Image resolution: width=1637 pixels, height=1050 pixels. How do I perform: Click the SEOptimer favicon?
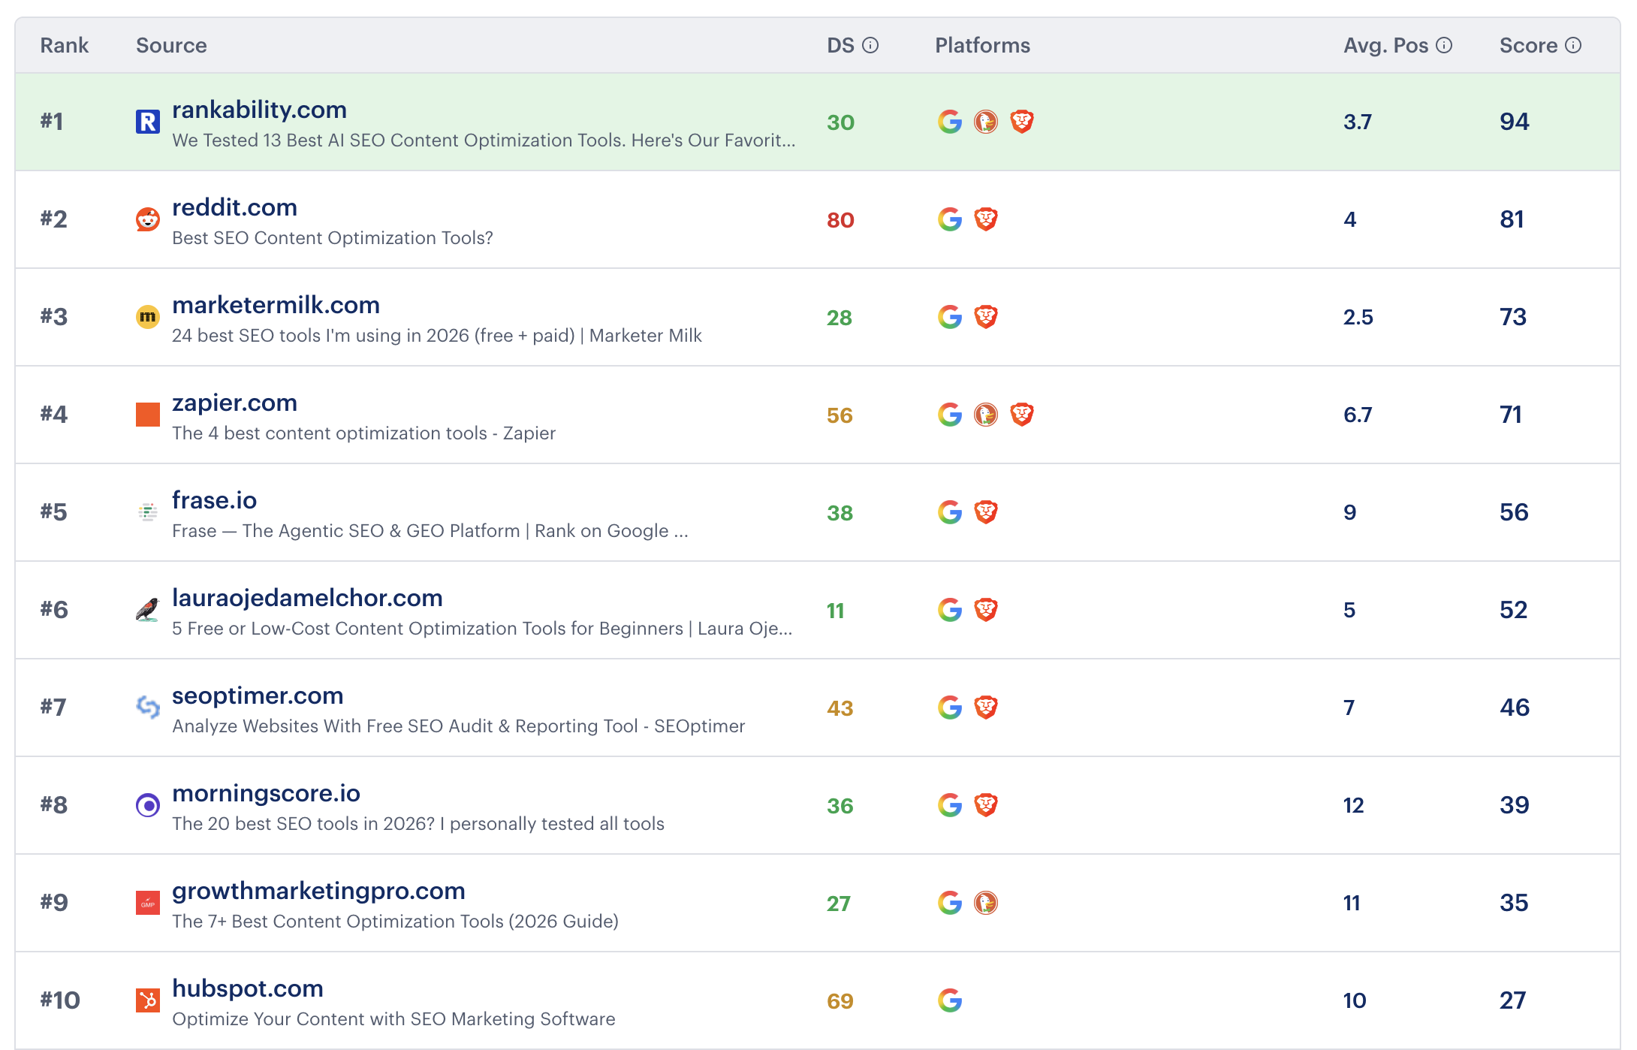click(148, 707)
